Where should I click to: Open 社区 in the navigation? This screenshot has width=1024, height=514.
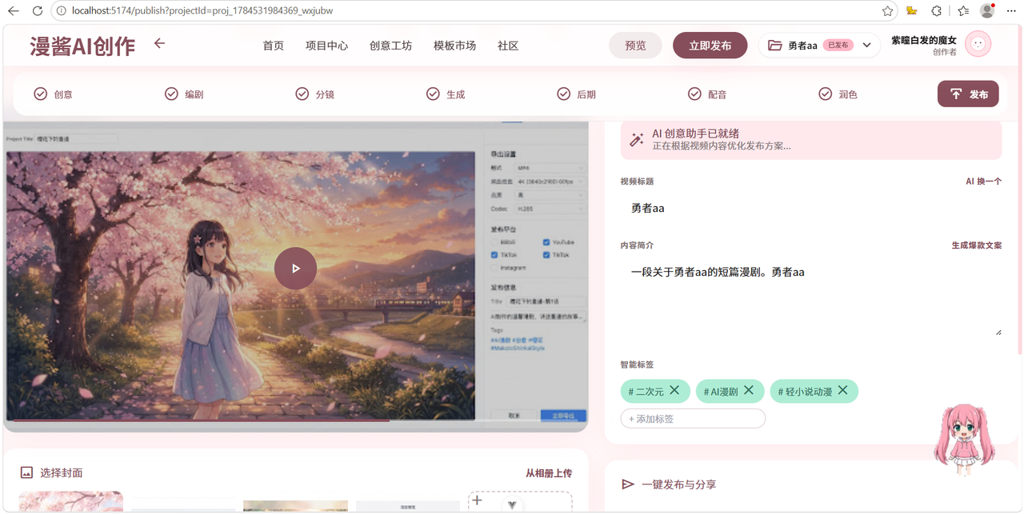[508, 46]
